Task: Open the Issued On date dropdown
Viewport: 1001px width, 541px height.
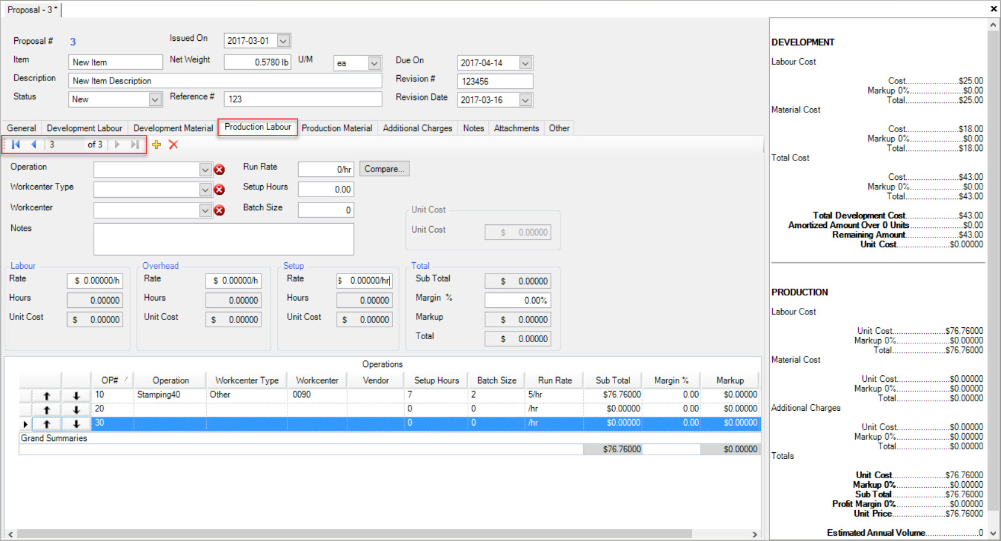Action: (x=283, y=41)
